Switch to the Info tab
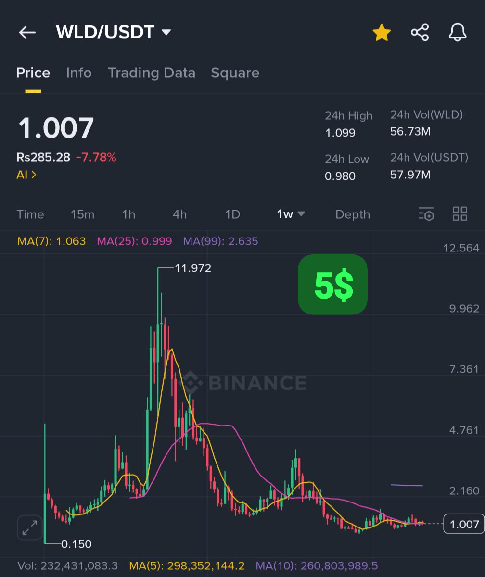The image size is (485, 577). pos(78,73)
